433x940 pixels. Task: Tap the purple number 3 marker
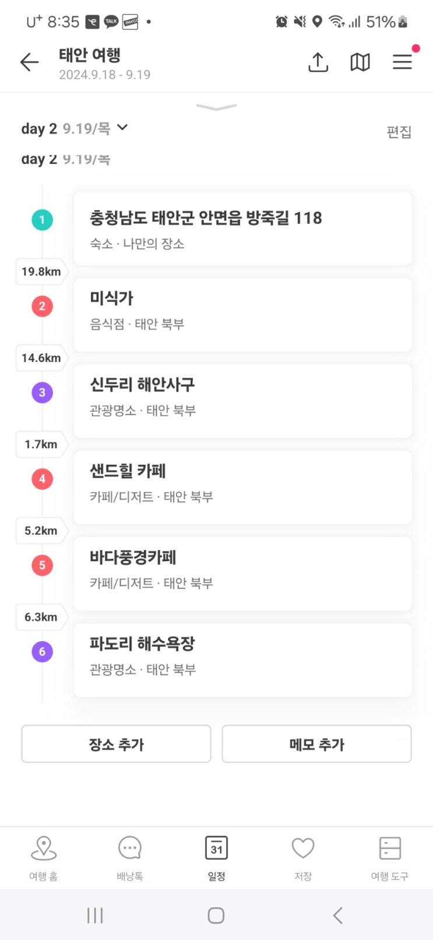(42, 392)
